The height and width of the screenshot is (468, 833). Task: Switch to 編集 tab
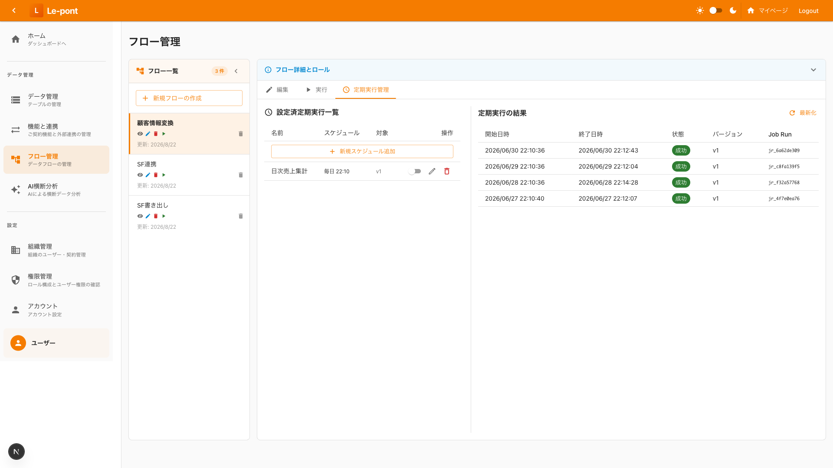tap(277, 90)
